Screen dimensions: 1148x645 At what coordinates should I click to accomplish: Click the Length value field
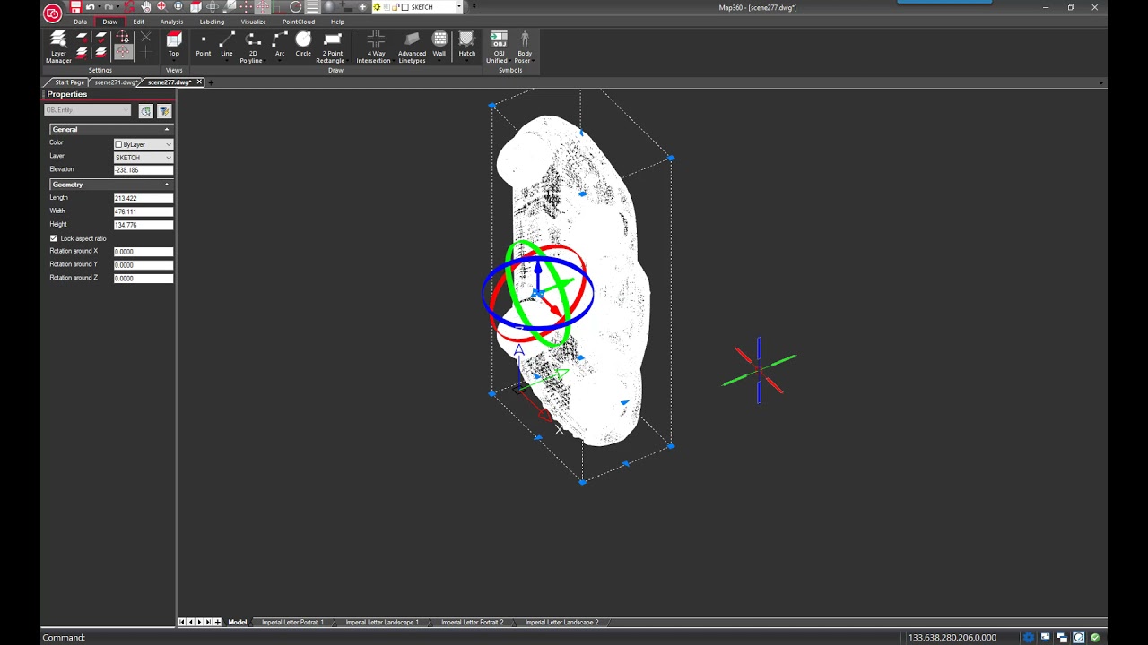coord(143,198)
